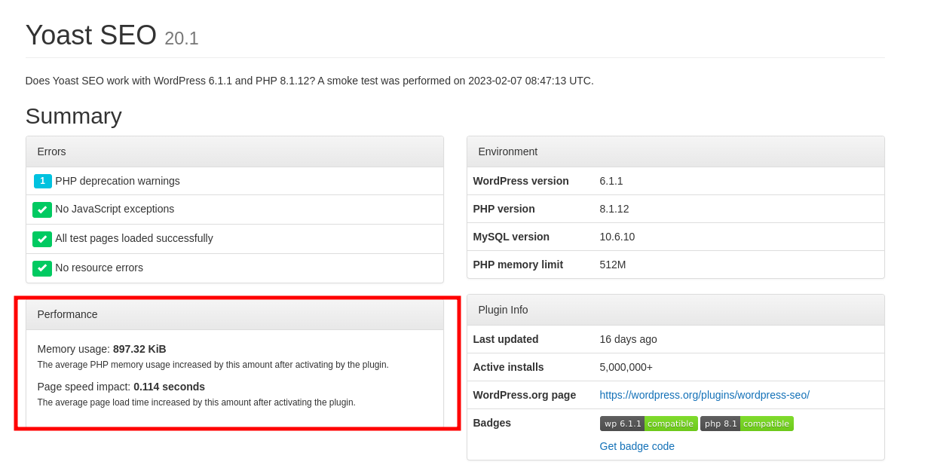937x465 pixels.
Task: Click the PHP version label
Action: pyautogui.click(x=504, y=209)
